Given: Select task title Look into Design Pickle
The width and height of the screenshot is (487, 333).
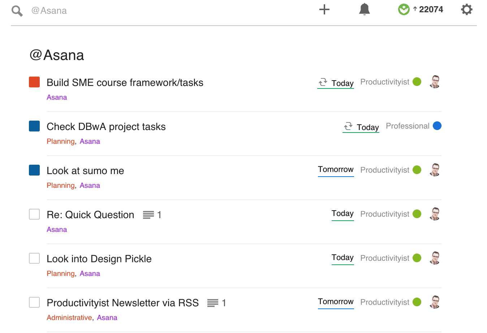Looking at the screenshot, I should pos(99,259).
